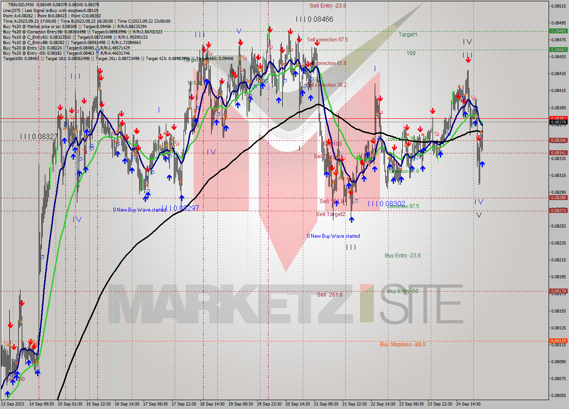Click the '23 Sep 22:30' time label
The image size is (569, 409).
tap(440, 404)
